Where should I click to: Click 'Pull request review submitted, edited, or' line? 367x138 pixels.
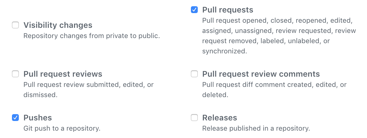pos(89,85)
